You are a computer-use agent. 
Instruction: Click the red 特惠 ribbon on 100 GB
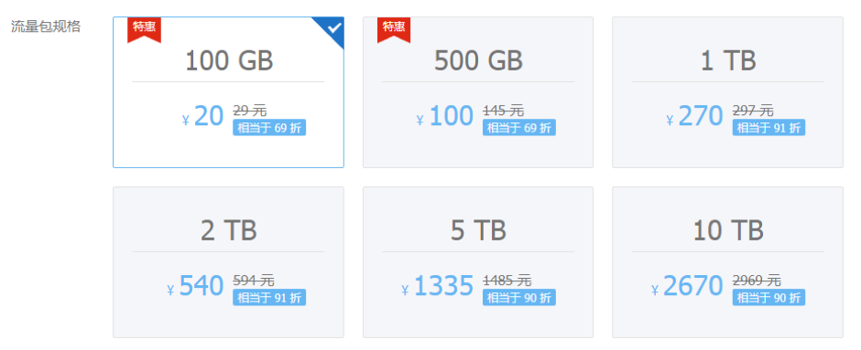(145, 29)
